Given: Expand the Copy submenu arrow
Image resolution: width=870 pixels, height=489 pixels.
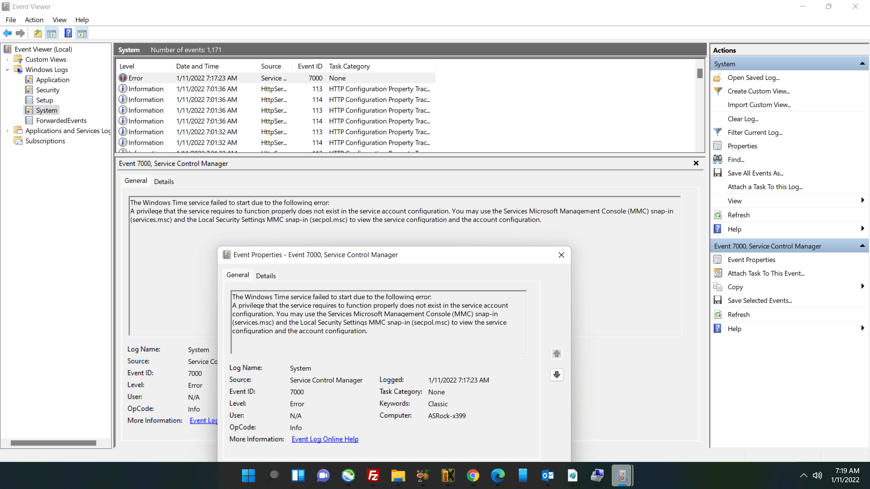Looking at the screenshot, I should 862,286.
